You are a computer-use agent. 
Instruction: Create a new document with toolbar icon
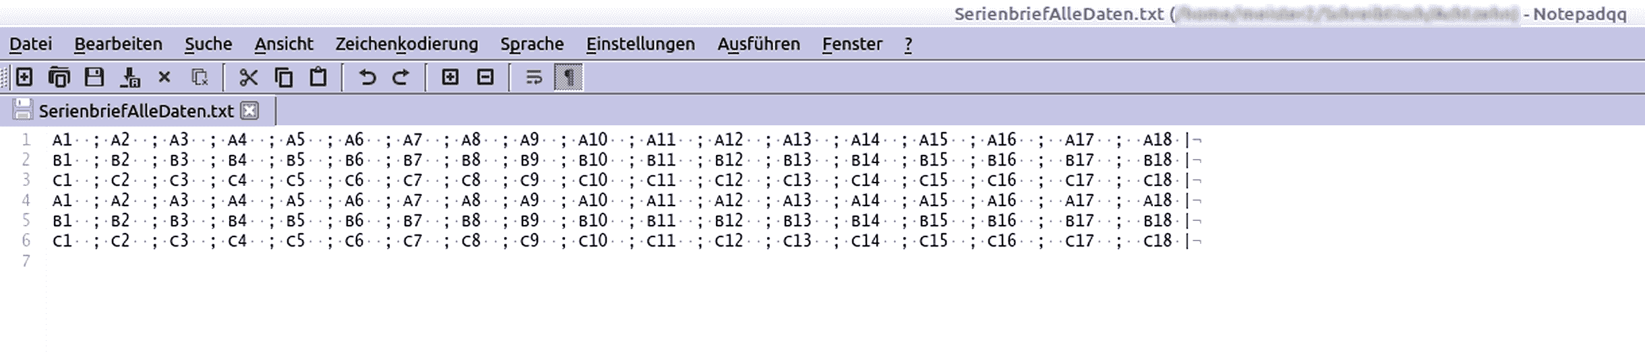[x=24, y=77]
